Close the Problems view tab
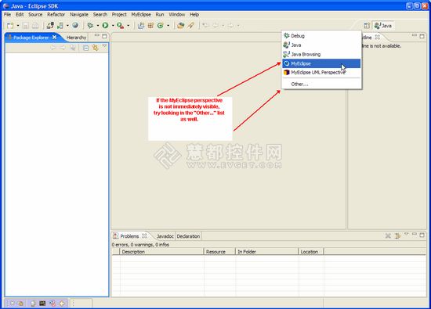This screenshot has width=431, height=309. pos(144,235)
